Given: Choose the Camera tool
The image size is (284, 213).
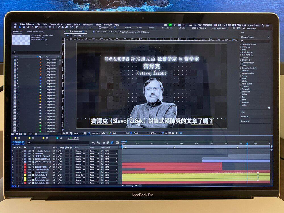Looking at the screenshot, I should (37, 27).
